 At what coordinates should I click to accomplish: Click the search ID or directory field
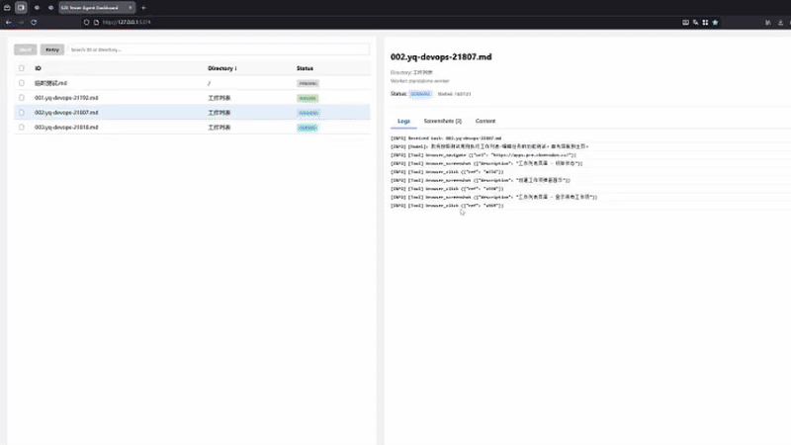click(x=218, y=49)
